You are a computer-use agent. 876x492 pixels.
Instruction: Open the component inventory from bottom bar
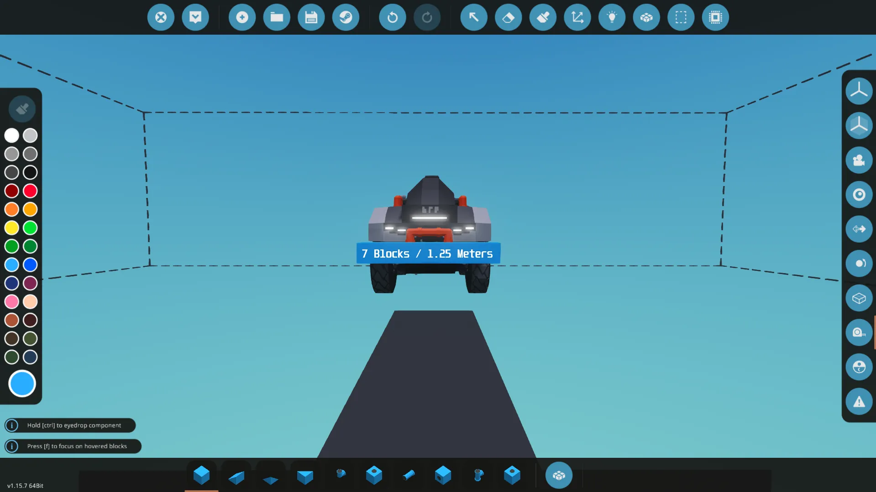click(x=559, y=475)
